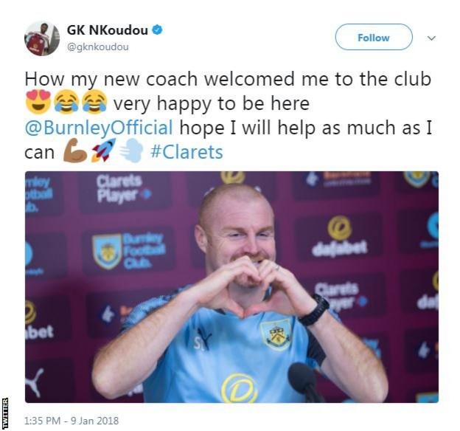Open the tweet options chevron dropdown
The width and height of the screenshot is (460, 431).
click(431, 38)
